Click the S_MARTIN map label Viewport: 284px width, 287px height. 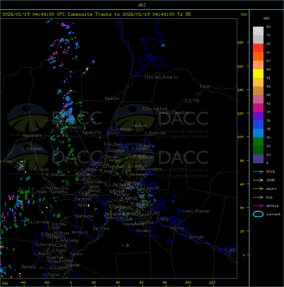pos(129,199)
